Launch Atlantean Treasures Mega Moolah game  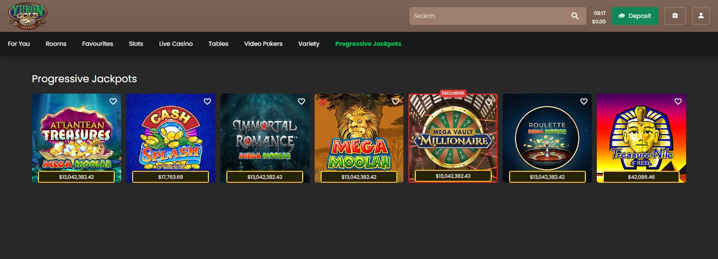pyautogui.click(x=76, y=138)
